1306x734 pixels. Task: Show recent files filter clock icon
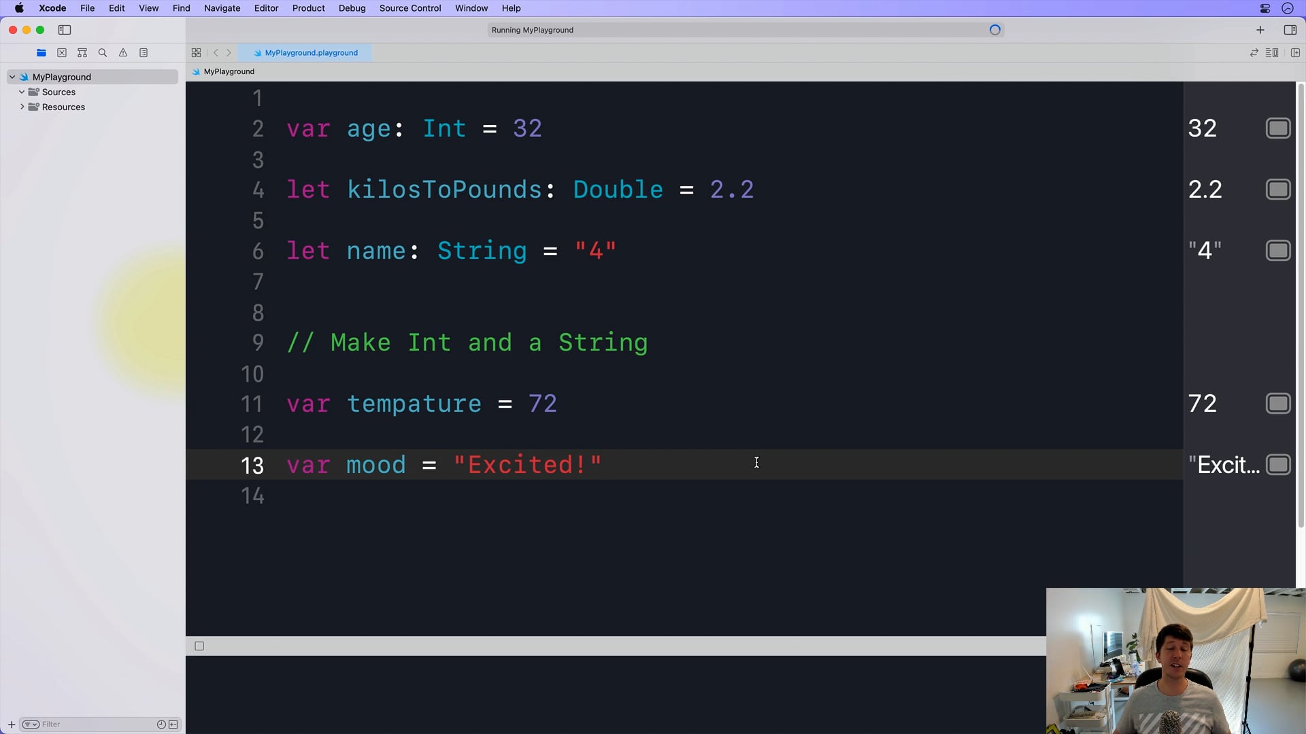coord(161,724)
